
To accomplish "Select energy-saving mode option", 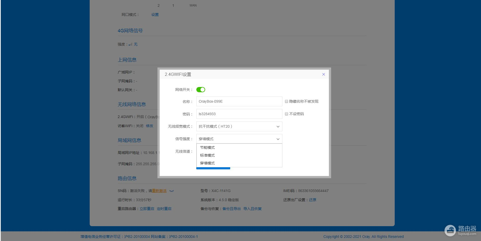I will point(208,147).
